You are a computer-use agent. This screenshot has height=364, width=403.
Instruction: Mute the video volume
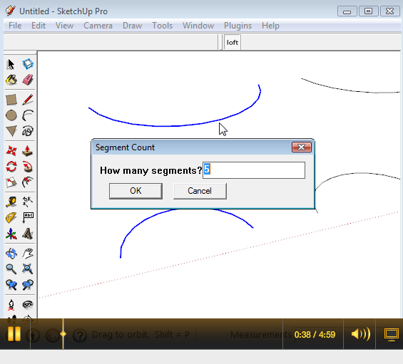point(361,334)
